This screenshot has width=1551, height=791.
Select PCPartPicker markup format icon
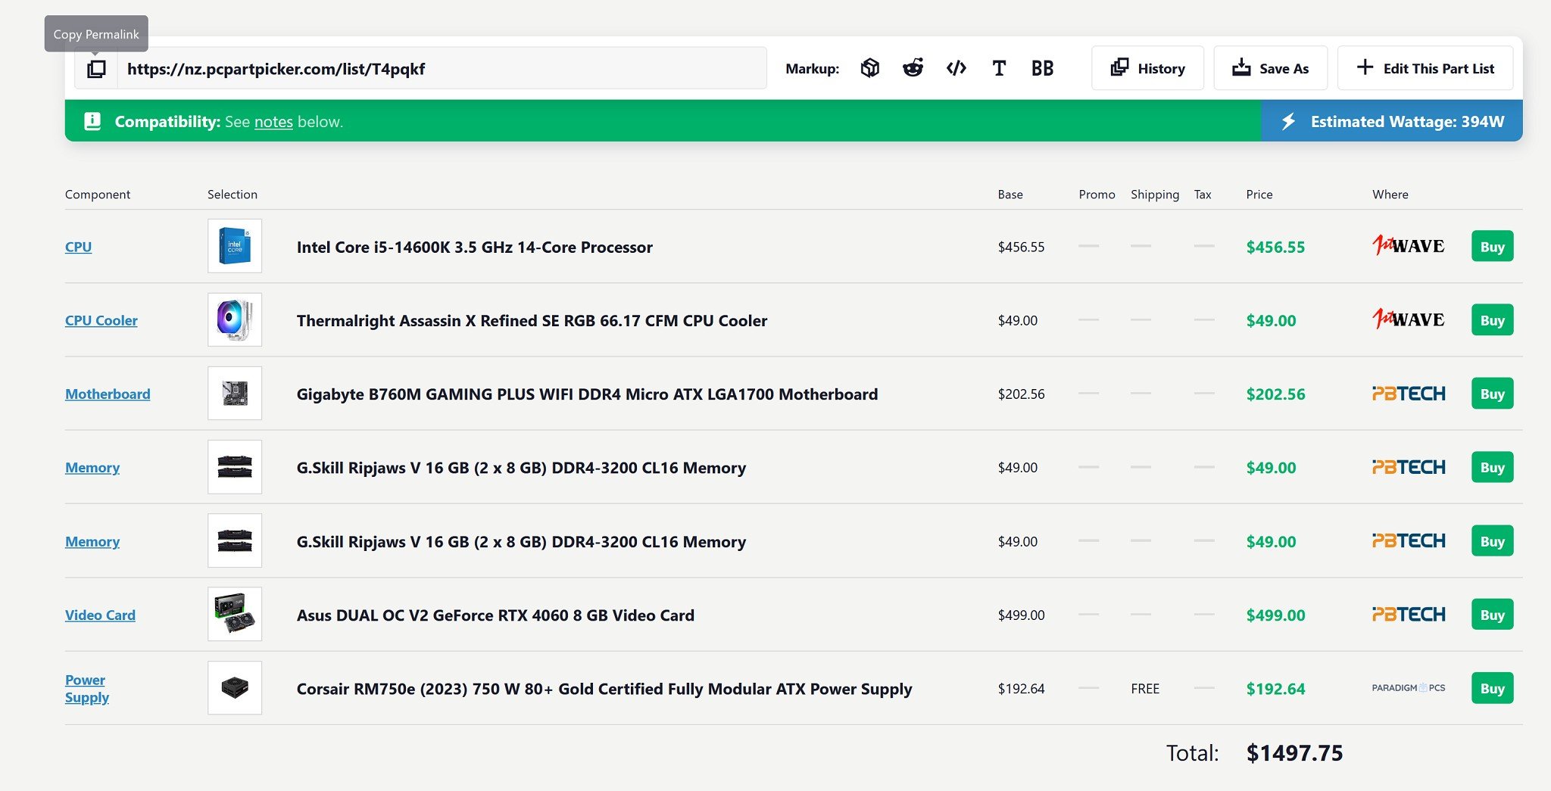(x=870, y=68)
